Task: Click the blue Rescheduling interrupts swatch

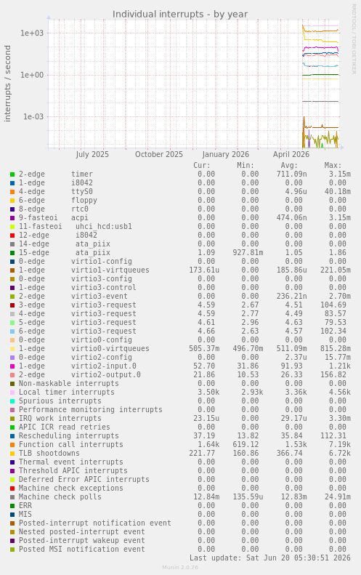Action: pyautogui.click(x=12, y=436)
